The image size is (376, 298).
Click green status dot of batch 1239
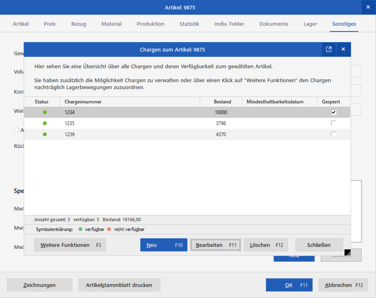coord(45,134)
